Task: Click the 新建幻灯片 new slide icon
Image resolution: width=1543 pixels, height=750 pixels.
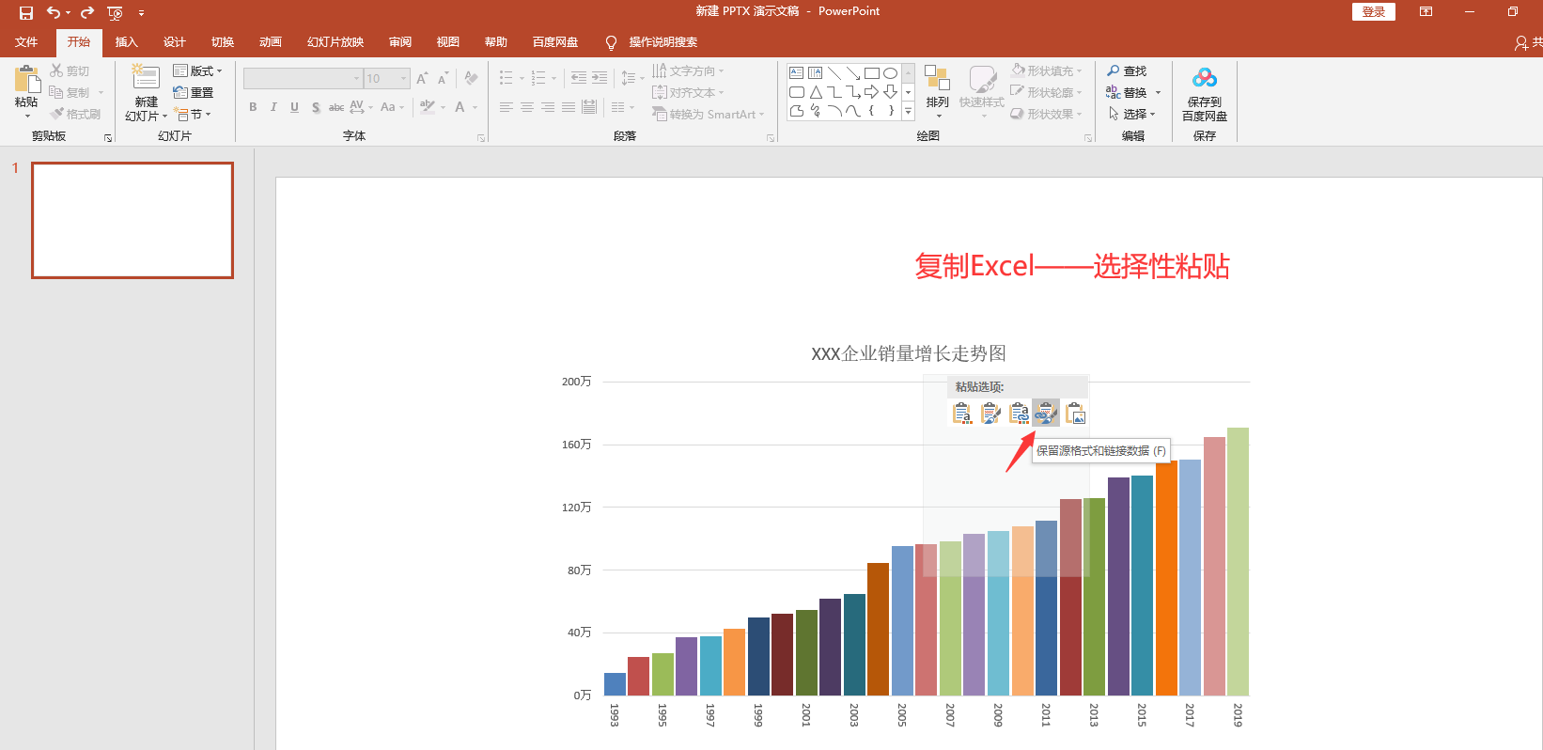Action: [x=146, y=78]
